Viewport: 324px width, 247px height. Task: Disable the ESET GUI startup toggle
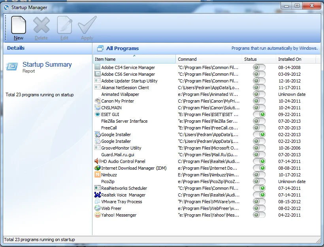click(x=259, y=114)
